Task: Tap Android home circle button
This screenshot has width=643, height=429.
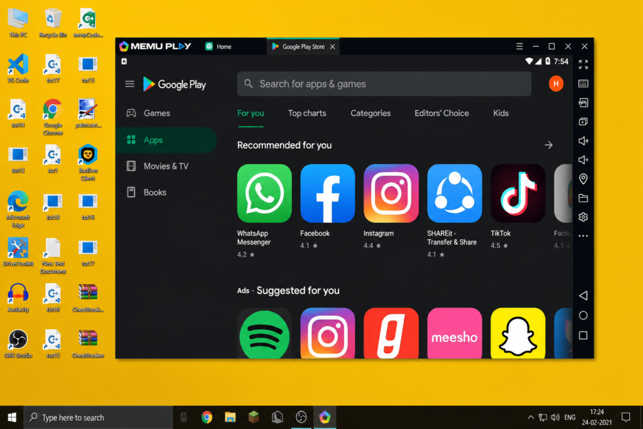Action: (x=583, y=315)
